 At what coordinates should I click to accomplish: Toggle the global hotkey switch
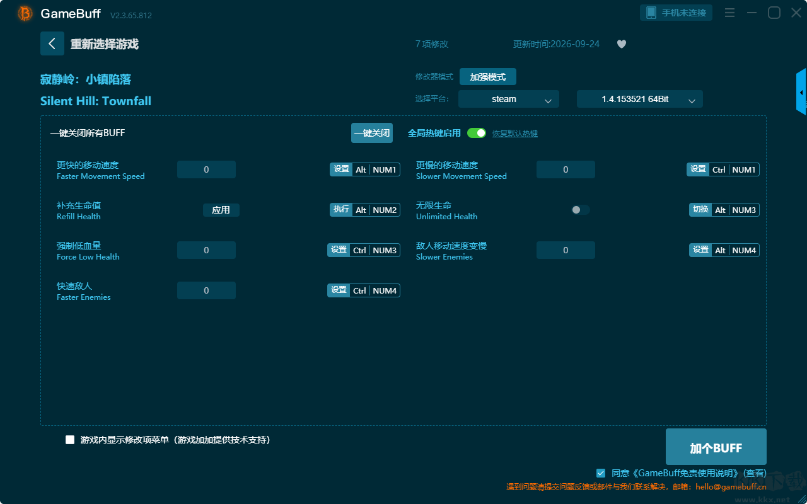477,133
